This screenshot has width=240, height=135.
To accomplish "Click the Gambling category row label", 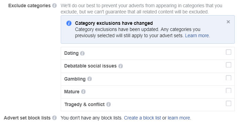I will 75,79.
